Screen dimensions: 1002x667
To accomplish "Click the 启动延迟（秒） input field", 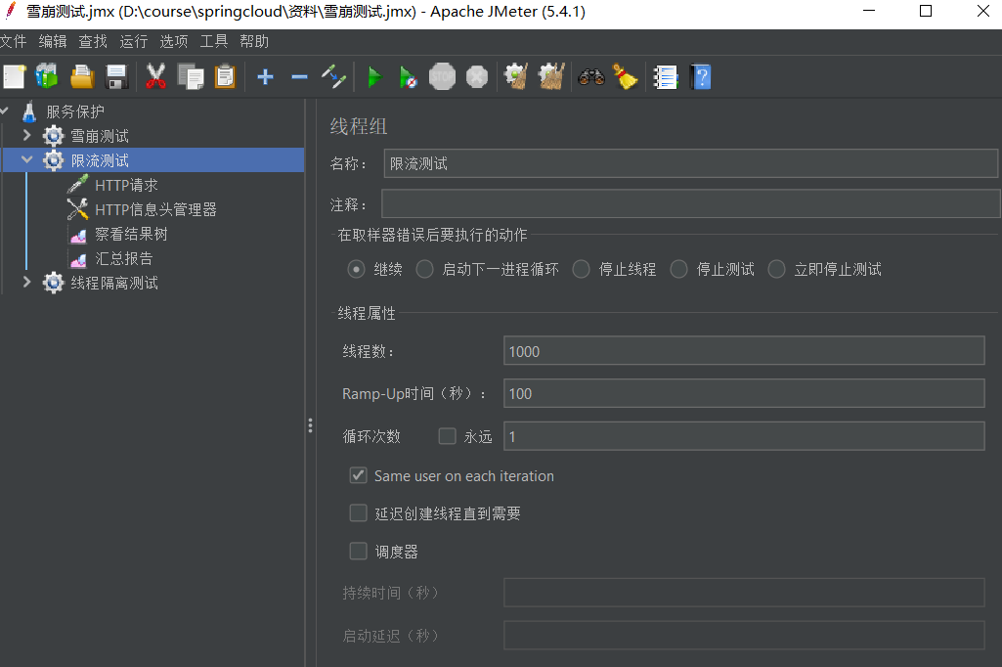I will 744,636.
